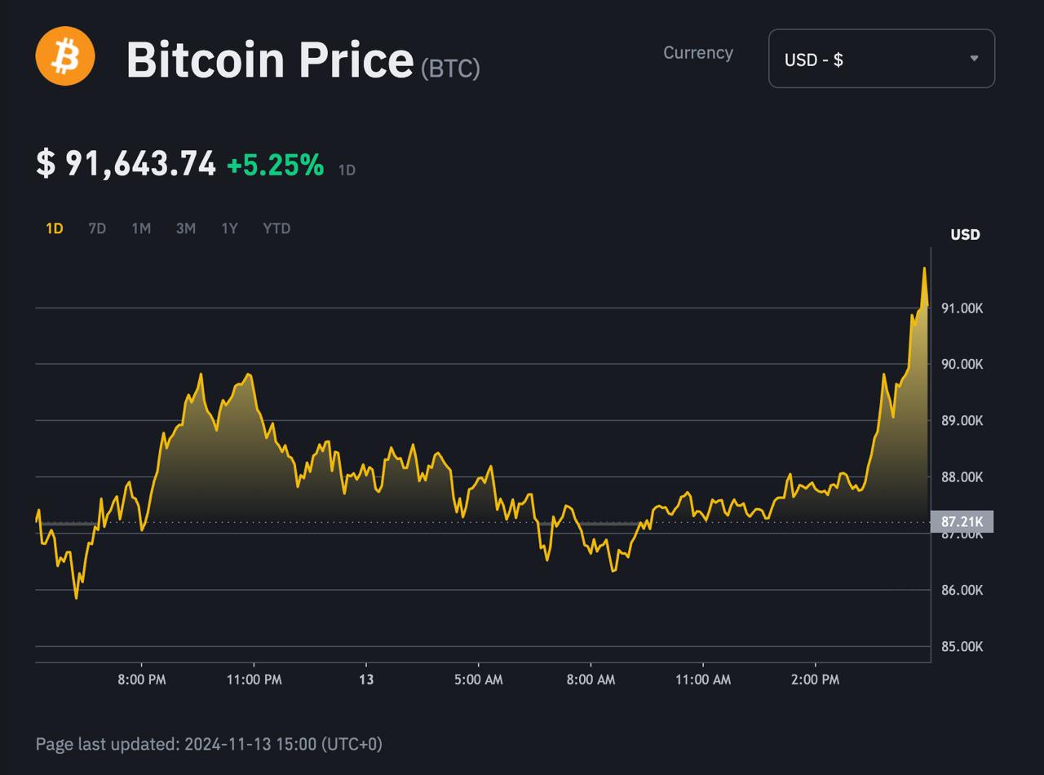Switch to the 7D time range
The width and height of the screenshot is (1044, 775).
tap(97, 228)
